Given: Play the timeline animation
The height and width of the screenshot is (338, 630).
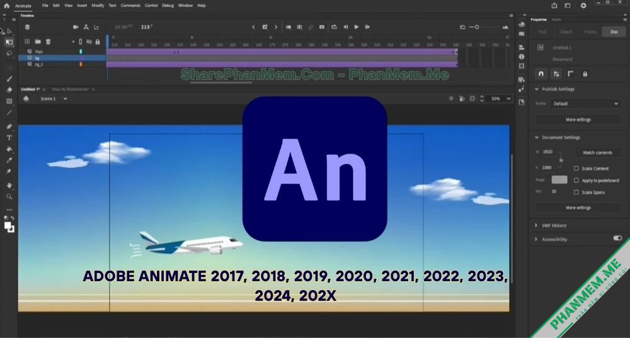Looking at the screenshot, I should (x=357, y=27).
